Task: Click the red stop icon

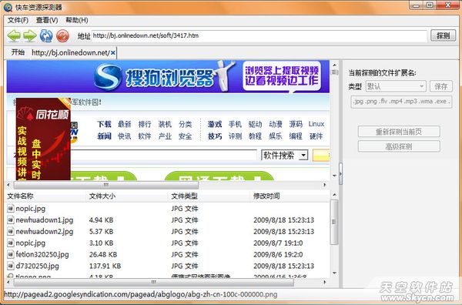Action: pos(62,36)
